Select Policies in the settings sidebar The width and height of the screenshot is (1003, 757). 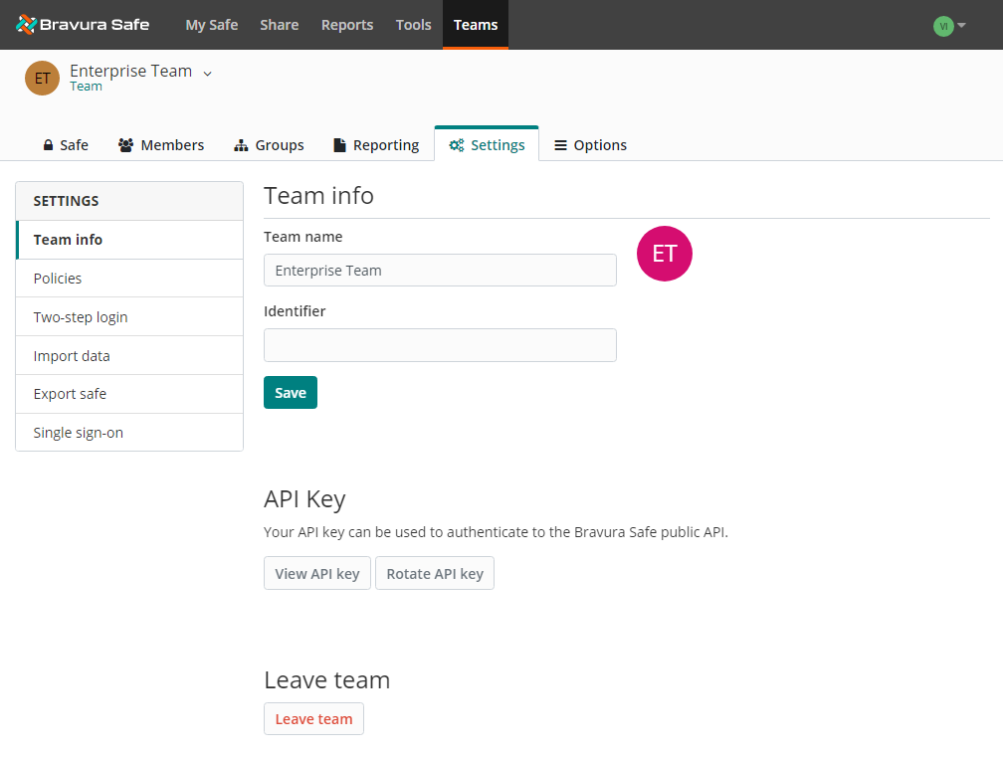(57, 278)
